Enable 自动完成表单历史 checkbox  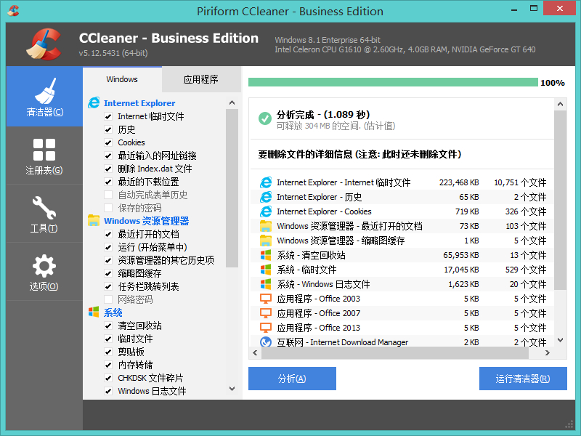108,195
